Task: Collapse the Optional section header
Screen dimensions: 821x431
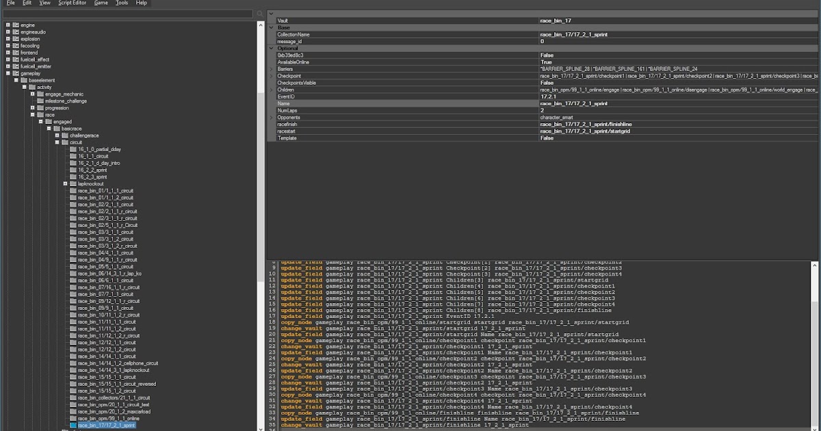Action: point(272,48)
